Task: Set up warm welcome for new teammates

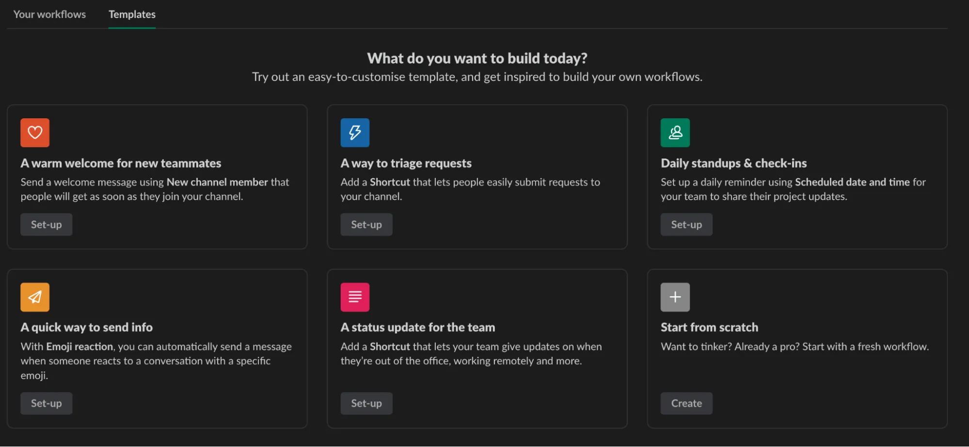Action: (46, 224)
